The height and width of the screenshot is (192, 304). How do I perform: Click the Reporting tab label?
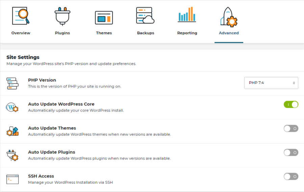(187, 33)
